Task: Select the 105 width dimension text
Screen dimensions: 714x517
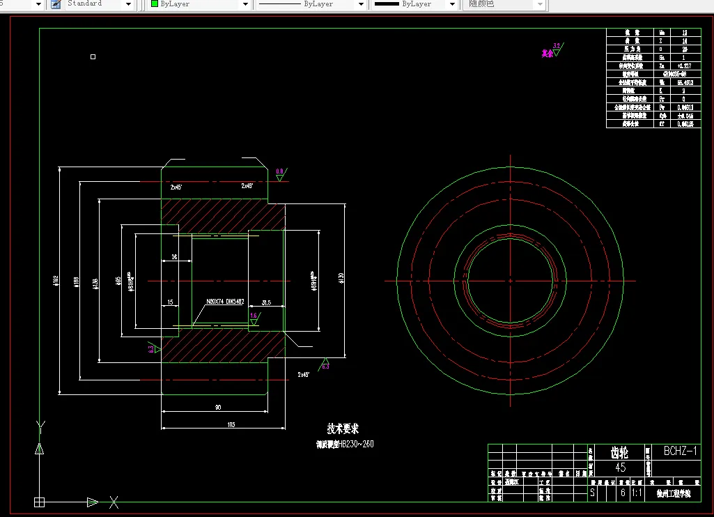Action: [231, 424]
